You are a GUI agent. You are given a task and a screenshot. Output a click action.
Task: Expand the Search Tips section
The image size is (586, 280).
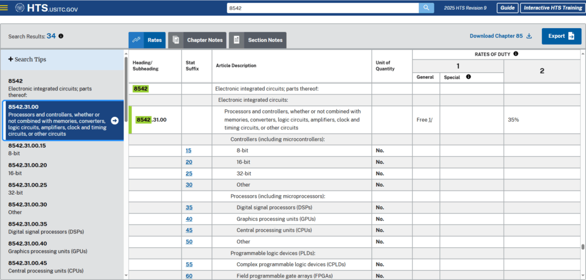[27, 60]
